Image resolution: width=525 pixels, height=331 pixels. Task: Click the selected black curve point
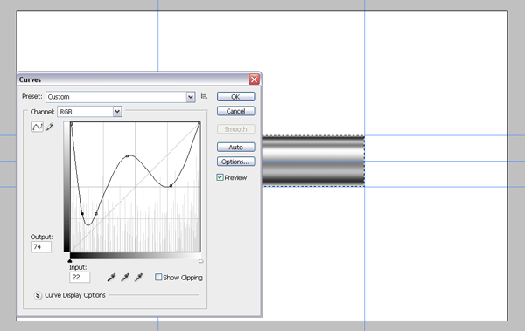pyautogui.click(x=82, y=213)
